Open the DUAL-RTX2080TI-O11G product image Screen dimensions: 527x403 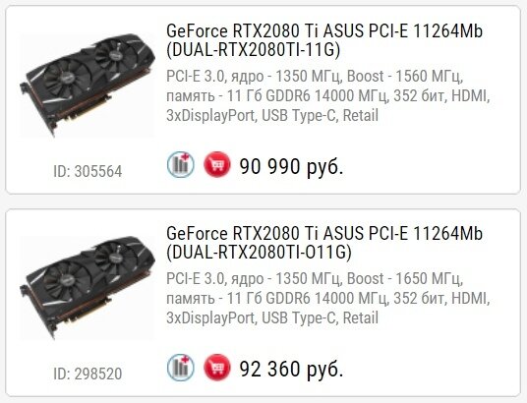coord(88,287)
